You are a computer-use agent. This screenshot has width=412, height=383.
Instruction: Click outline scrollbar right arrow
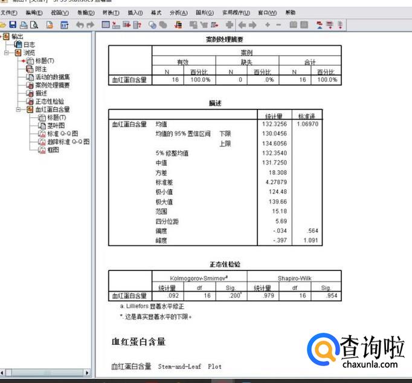pos(87,373)
